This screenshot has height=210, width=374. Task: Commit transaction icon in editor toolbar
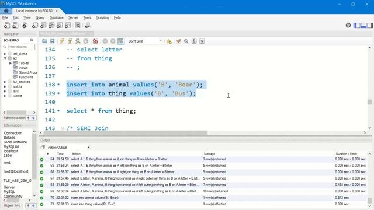click(105, 41)
